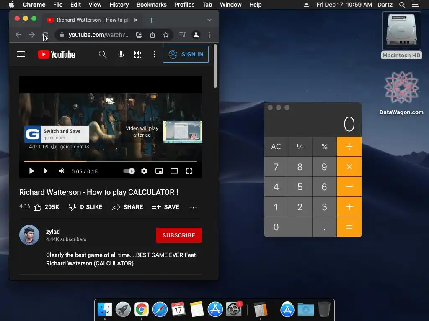Open the File menu
The image size is (429, 321).
click(58, 5)
